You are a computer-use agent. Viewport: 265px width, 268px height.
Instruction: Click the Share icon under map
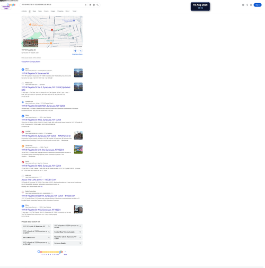pyautogui.click(x=81, y=51)
